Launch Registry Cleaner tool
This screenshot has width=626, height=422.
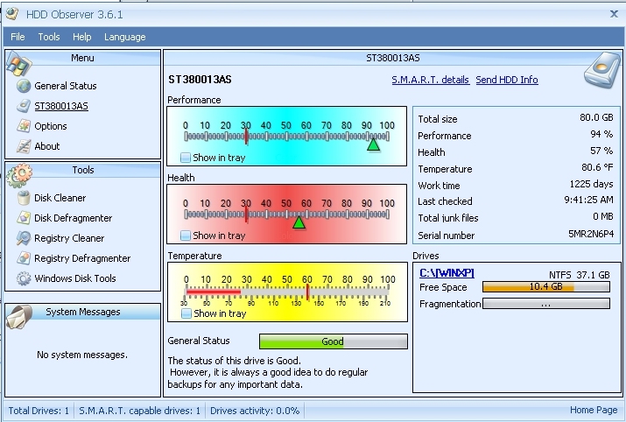pos(69,238)
